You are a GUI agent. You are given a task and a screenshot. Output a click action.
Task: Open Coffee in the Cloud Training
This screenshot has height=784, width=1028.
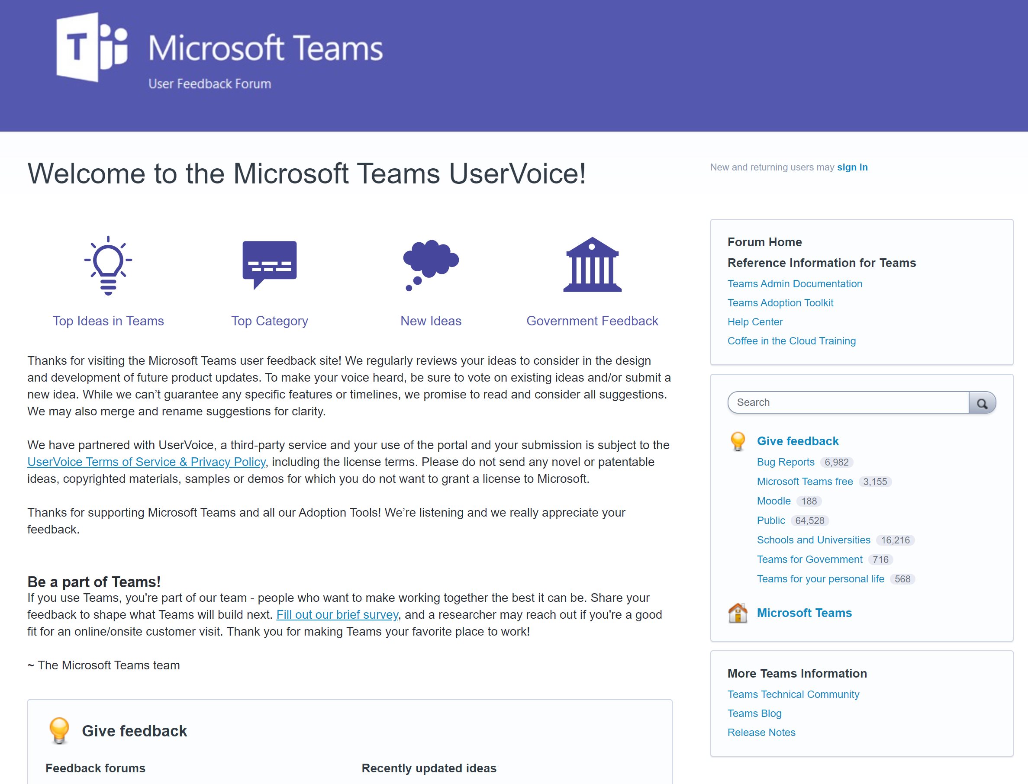tap(792, 341)
